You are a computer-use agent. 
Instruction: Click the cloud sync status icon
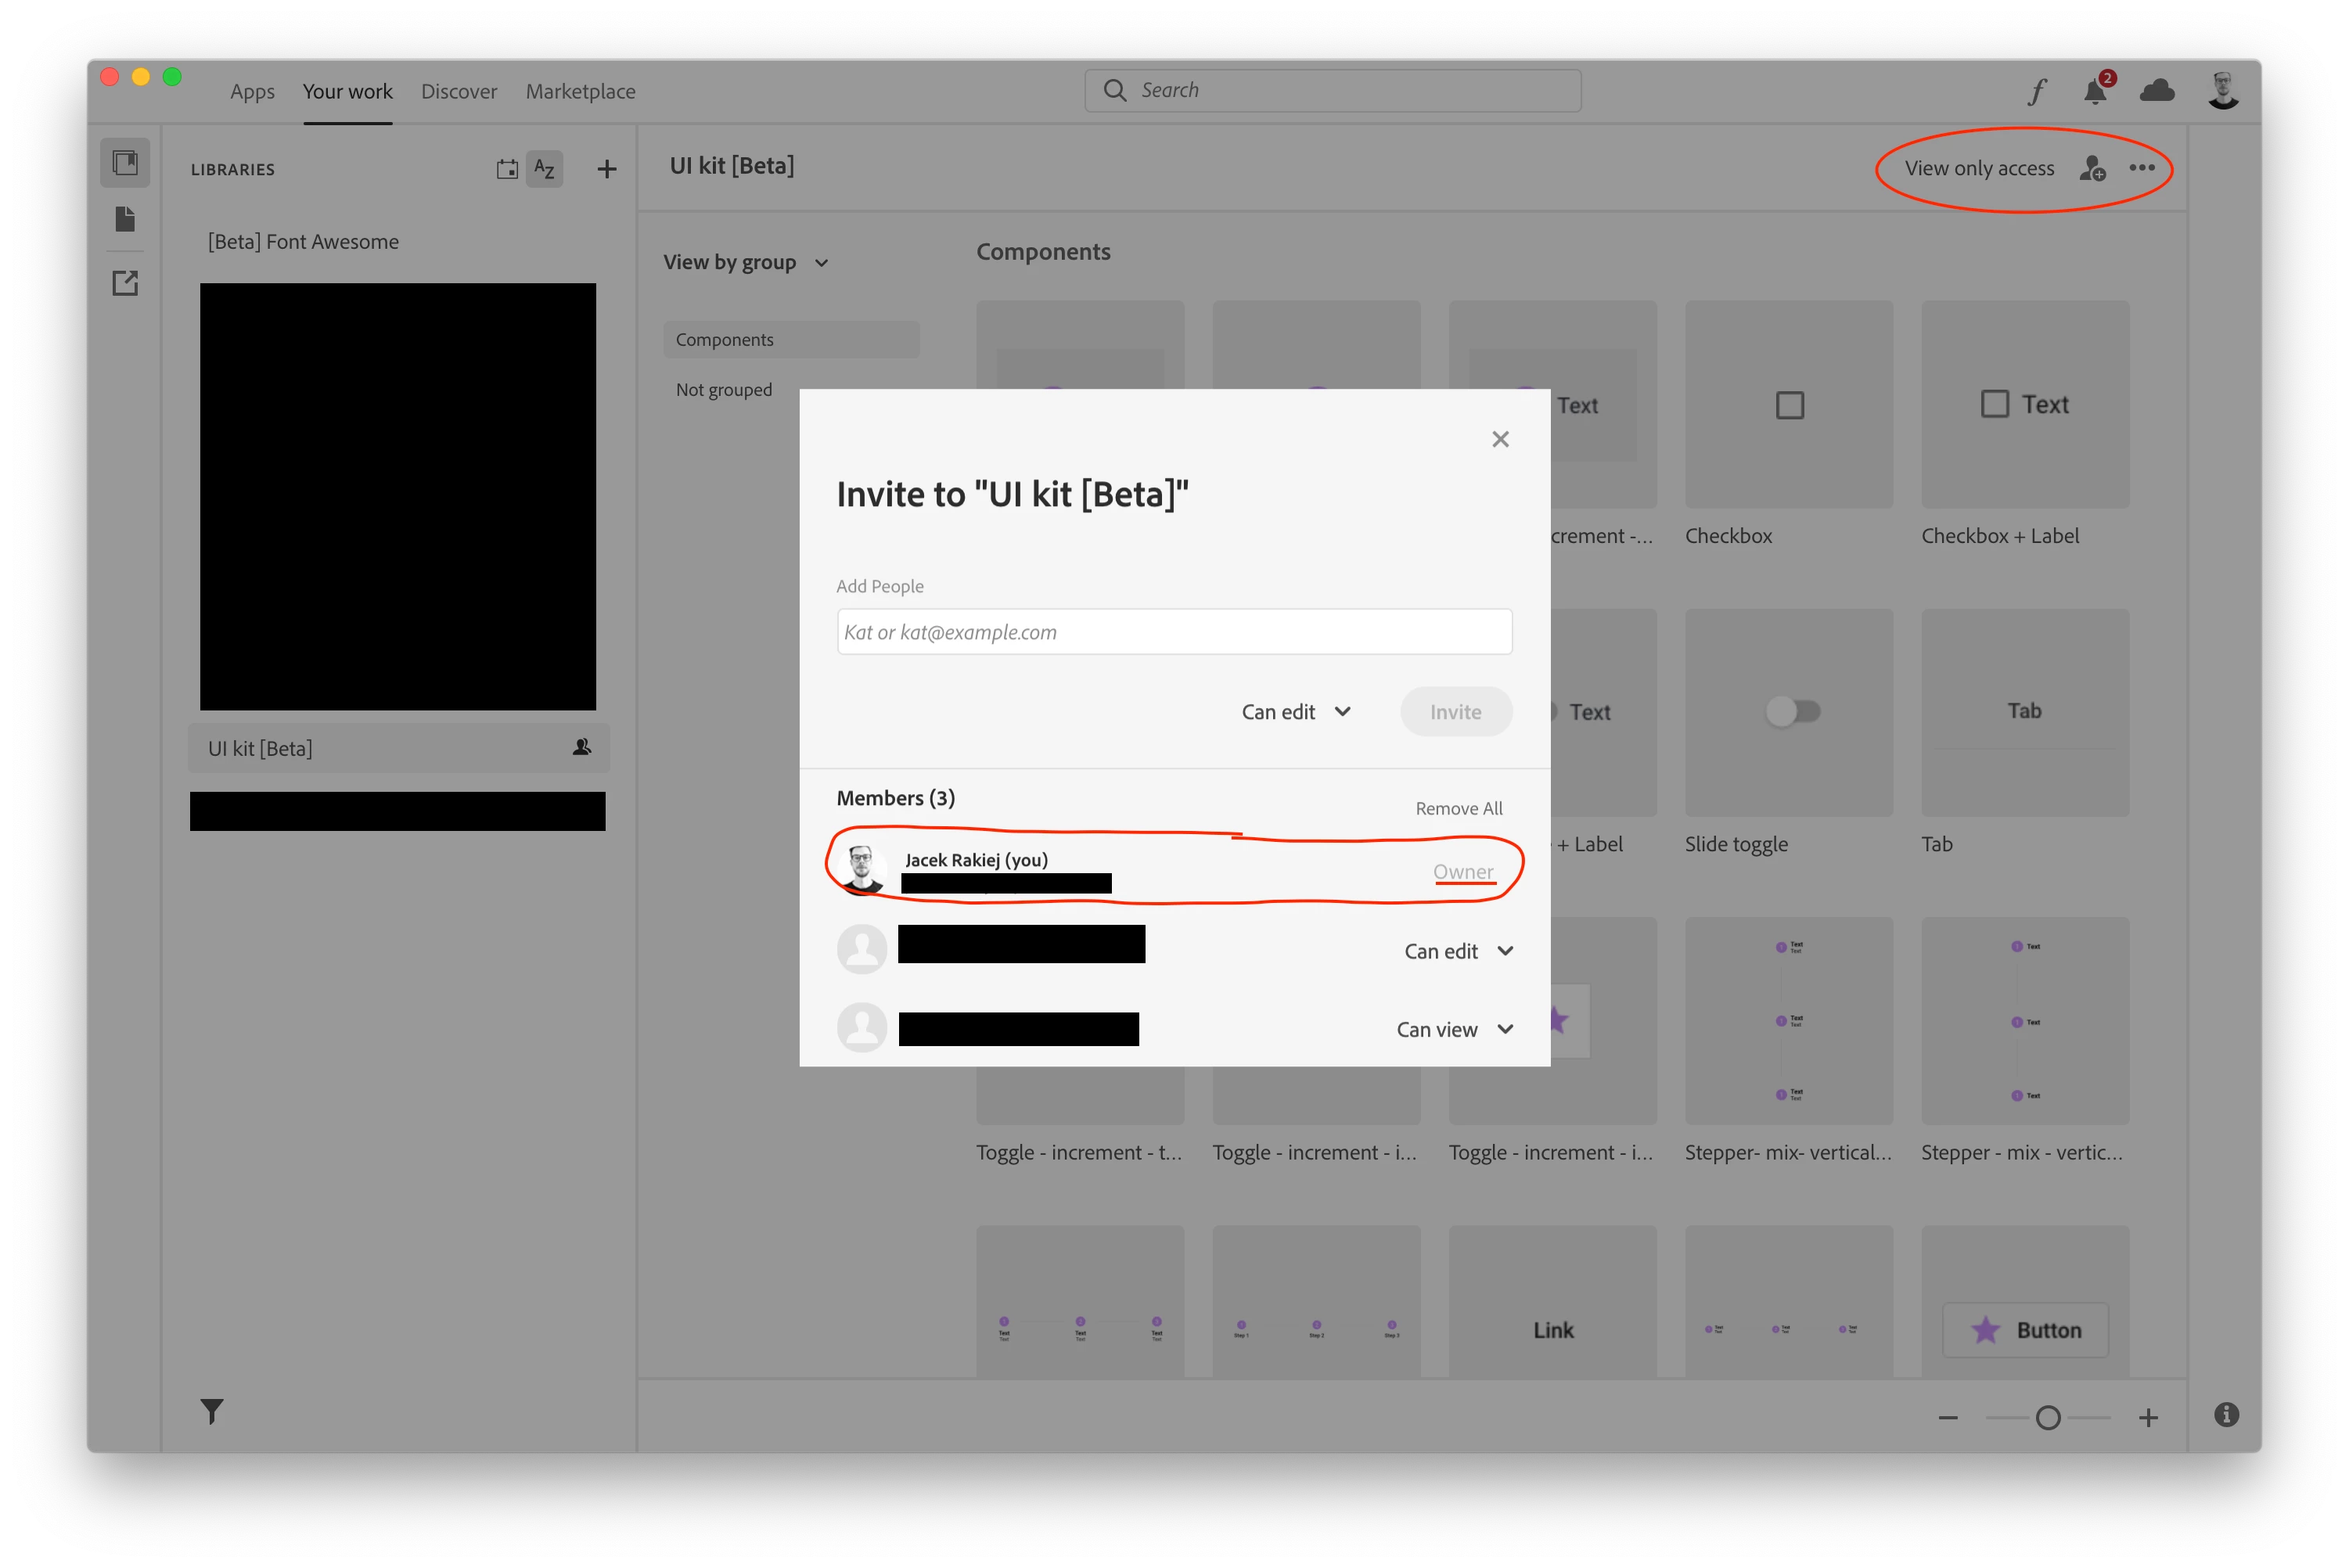tap(2156, 91)
